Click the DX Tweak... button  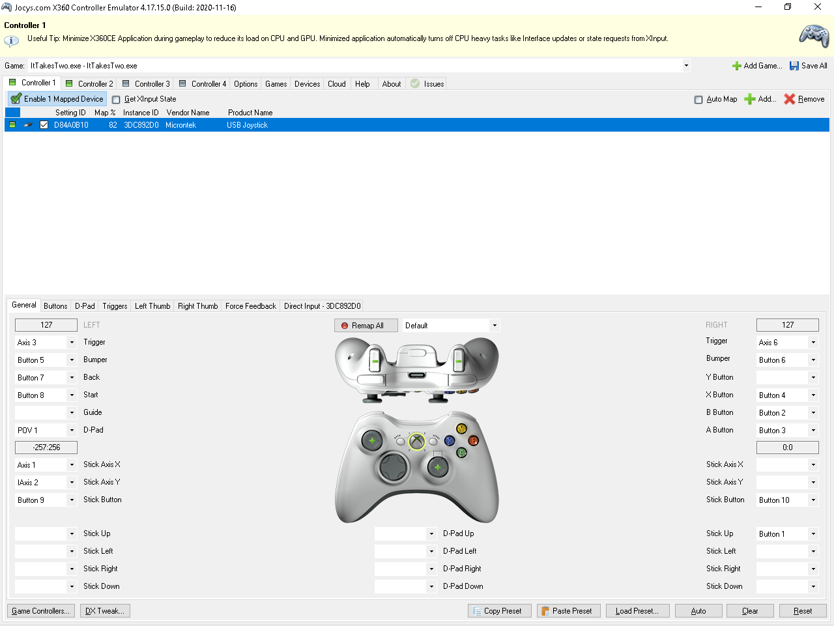pyautogui.click(x=105, y=611)
